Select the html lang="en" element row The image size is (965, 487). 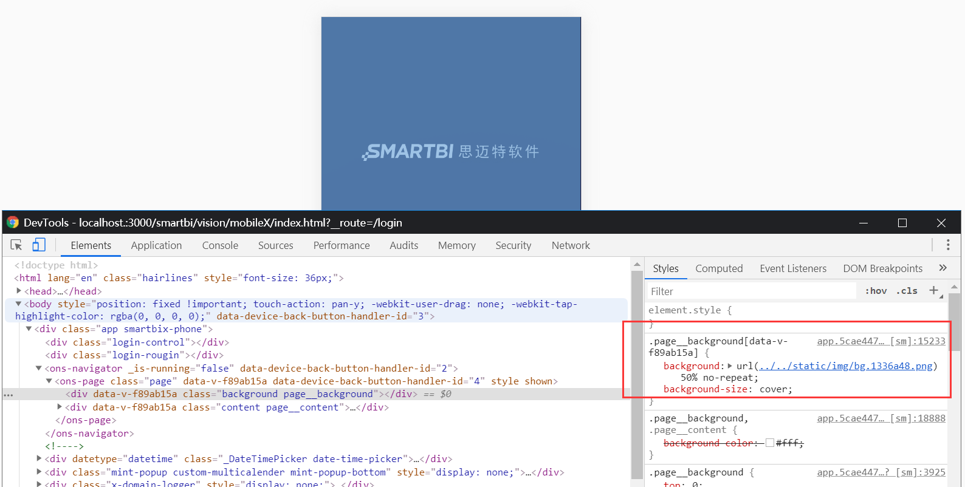pos(179,278)
